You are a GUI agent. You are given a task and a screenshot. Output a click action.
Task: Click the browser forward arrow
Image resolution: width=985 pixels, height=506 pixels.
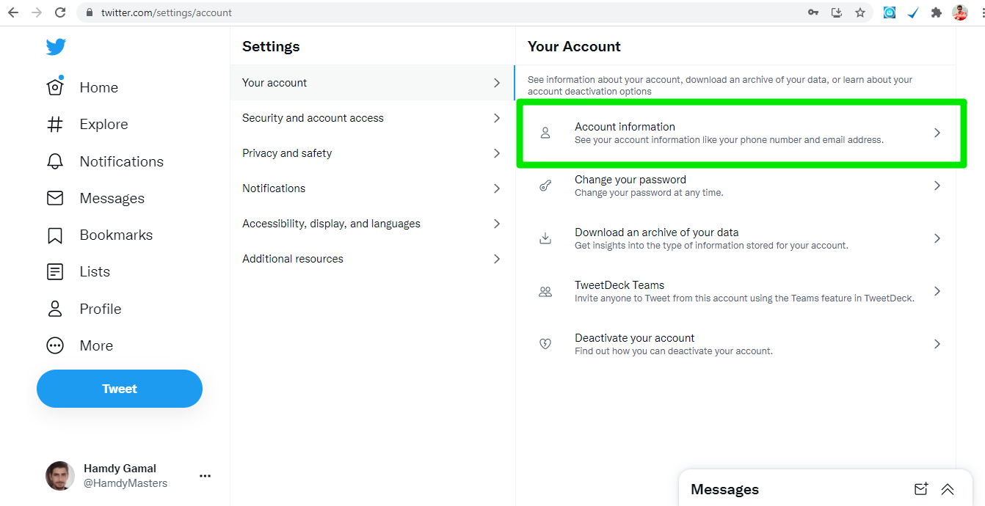(37, 12)
